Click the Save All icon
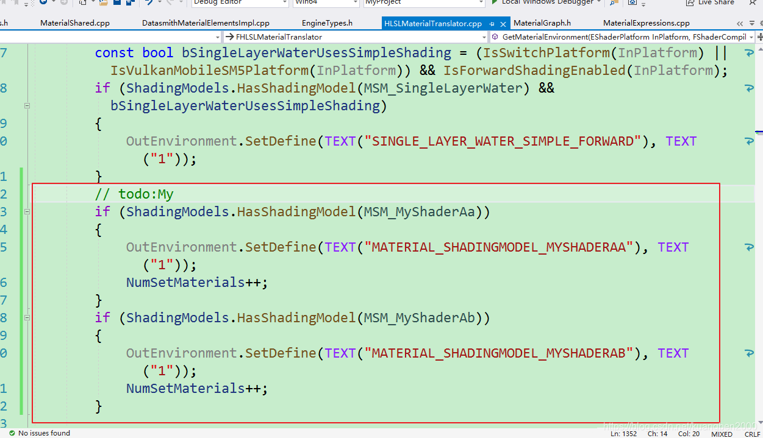Screen dimensions: 763x438 (129, 3)
